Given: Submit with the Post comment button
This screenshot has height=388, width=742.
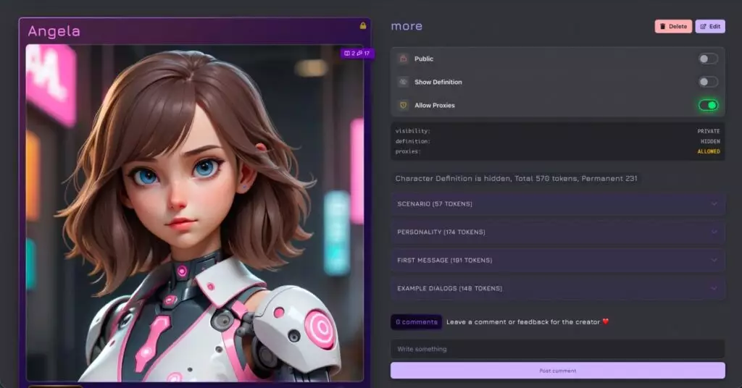Looking at the screenshot, I should pos(557,371).
